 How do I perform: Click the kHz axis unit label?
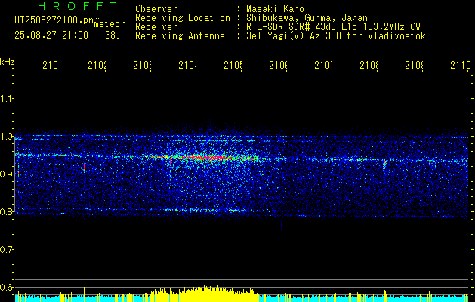coord(7,62)
